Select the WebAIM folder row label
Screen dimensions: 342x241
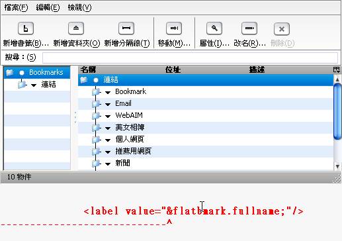(129, 115)
